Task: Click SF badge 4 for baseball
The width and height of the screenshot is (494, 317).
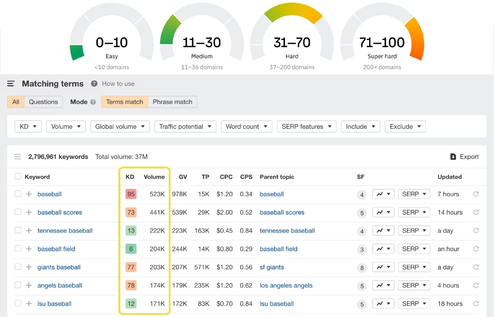Action: tap(362, 195)
